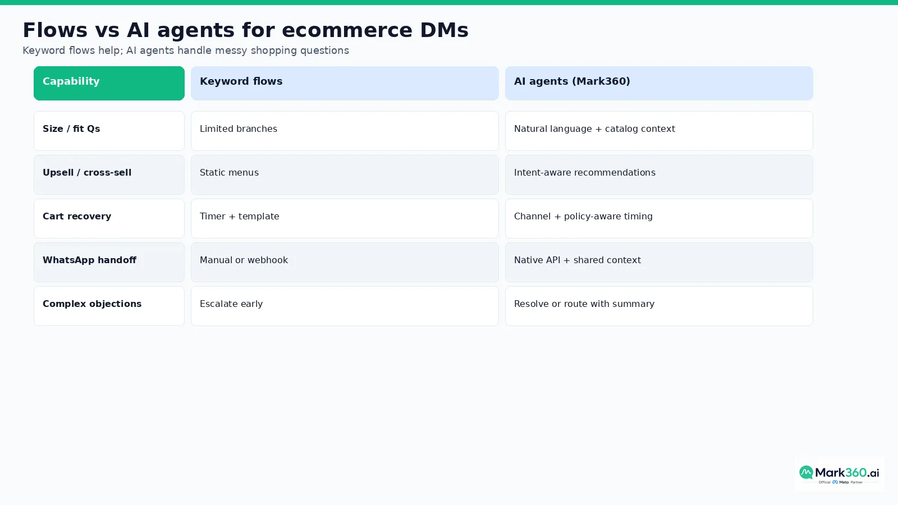Select the Capability column header

click(109, 83)
